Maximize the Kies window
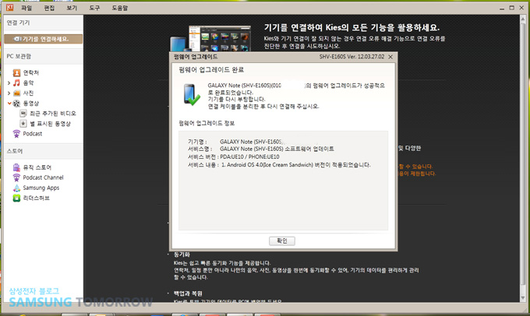 tap(512, 8)
